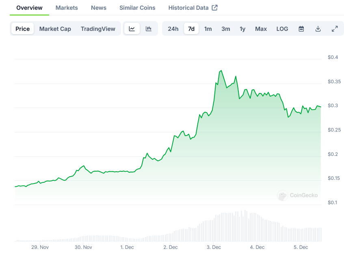Click the CoinGecko watermark logo
344x257 pixels.
pos(282,196)
